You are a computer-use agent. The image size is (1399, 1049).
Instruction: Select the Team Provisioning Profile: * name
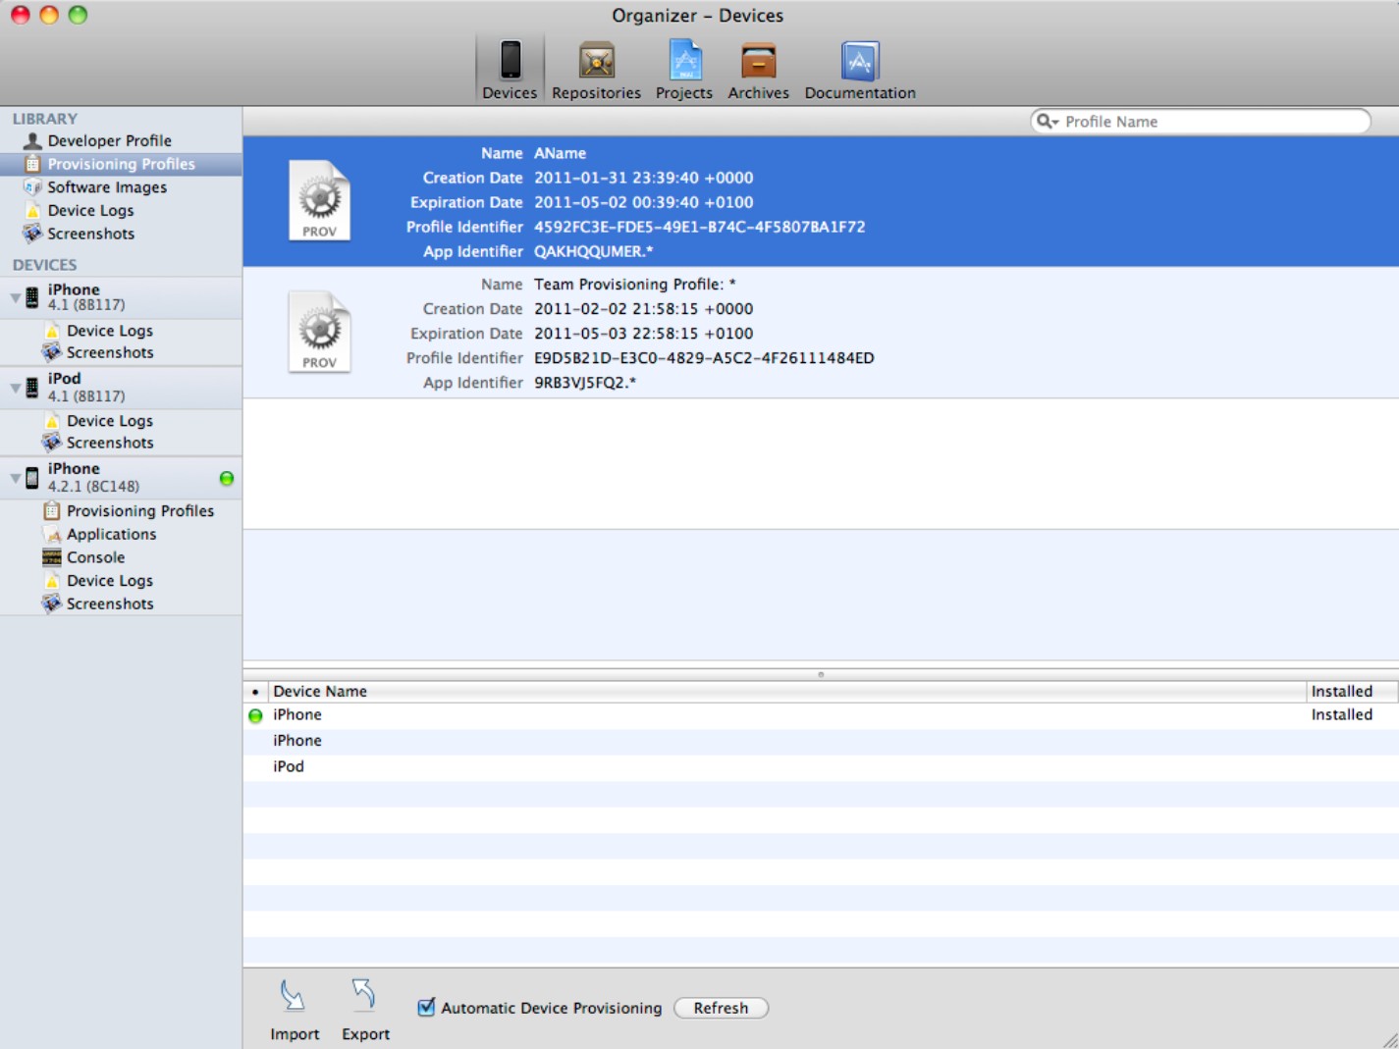click(x=635, y=285)
